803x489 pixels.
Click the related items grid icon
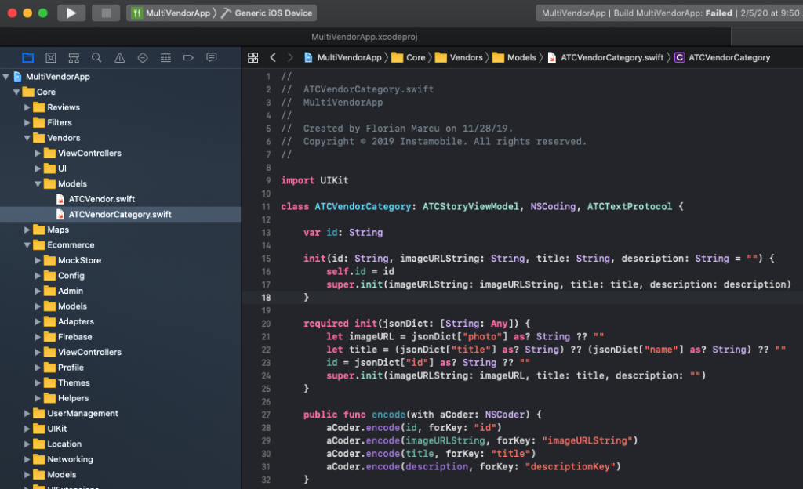[x=253, y=58]
